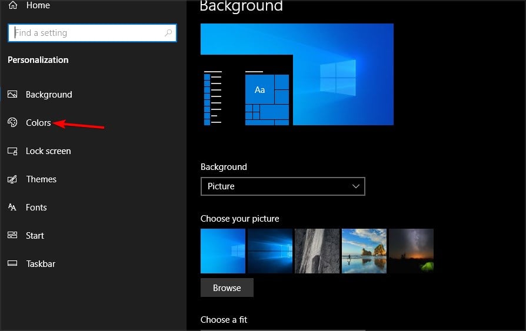Click the desktop preview image
This screenshot has height=331, width=526.
click(x=297, y=74)
